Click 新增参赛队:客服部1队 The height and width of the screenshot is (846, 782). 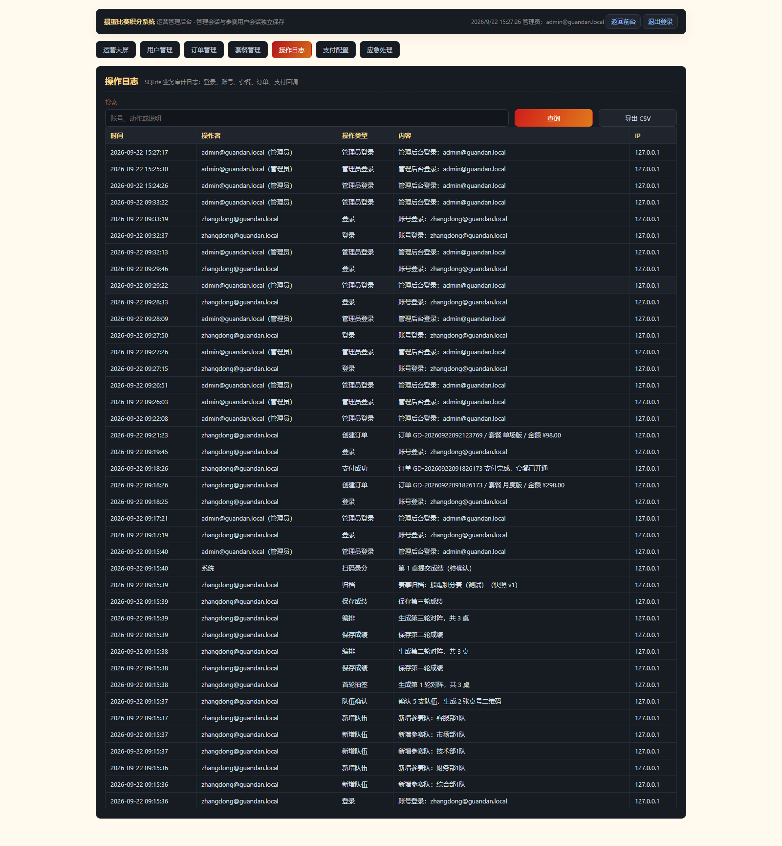pos(432,718)
